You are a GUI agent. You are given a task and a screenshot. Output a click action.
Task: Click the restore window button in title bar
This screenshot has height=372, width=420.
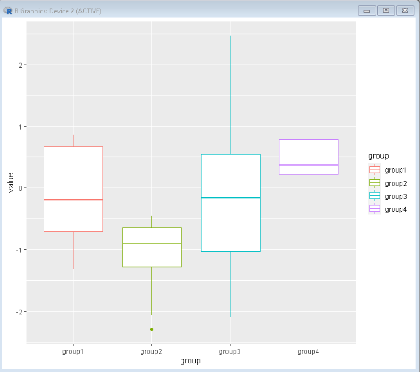click(385, 10)
